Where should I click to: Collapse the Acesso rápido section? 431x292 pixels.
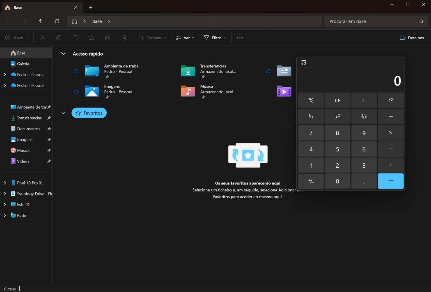tap(63, 54)
